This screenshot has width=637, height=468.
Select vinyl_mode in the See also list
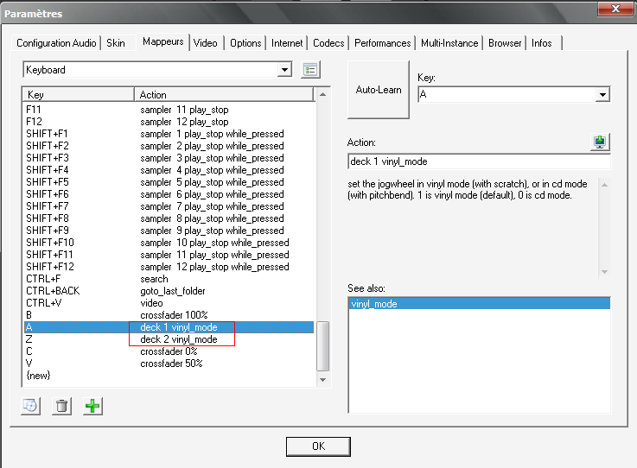pyautogui.click(x=479, y=304)
